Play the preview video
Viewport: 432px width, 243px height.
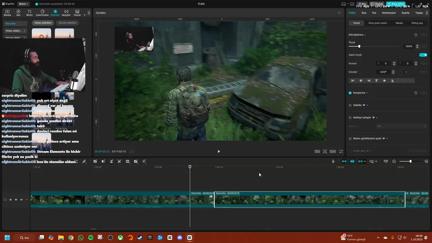(219, 152)
